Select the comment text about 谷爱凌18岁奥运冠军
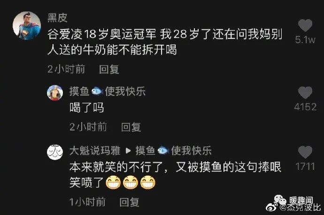This screenshot has width=324, height=215. point(165,42)
